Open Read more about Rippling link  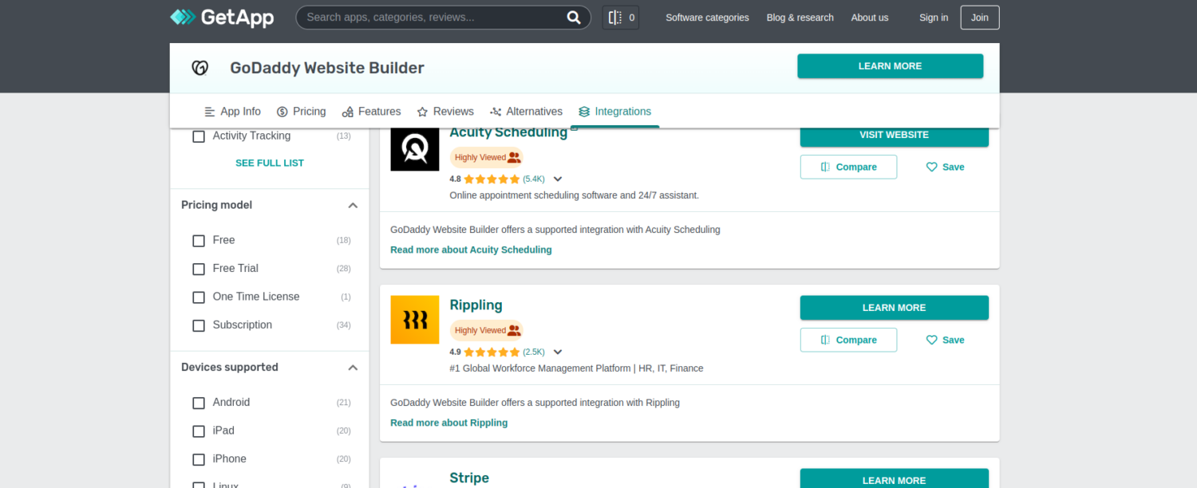[x=448, y=423]
